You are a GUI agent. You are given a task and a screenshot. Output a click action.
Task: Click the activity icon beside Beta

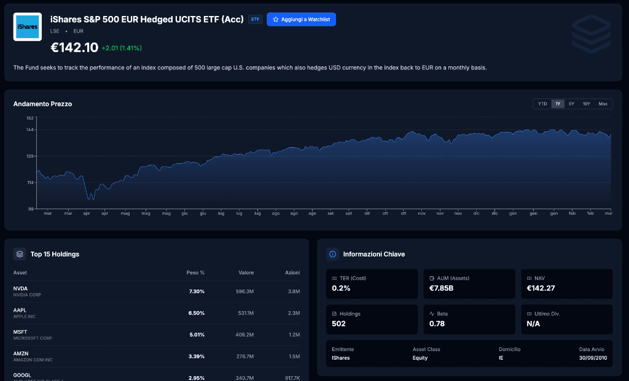tap(431, 314)
